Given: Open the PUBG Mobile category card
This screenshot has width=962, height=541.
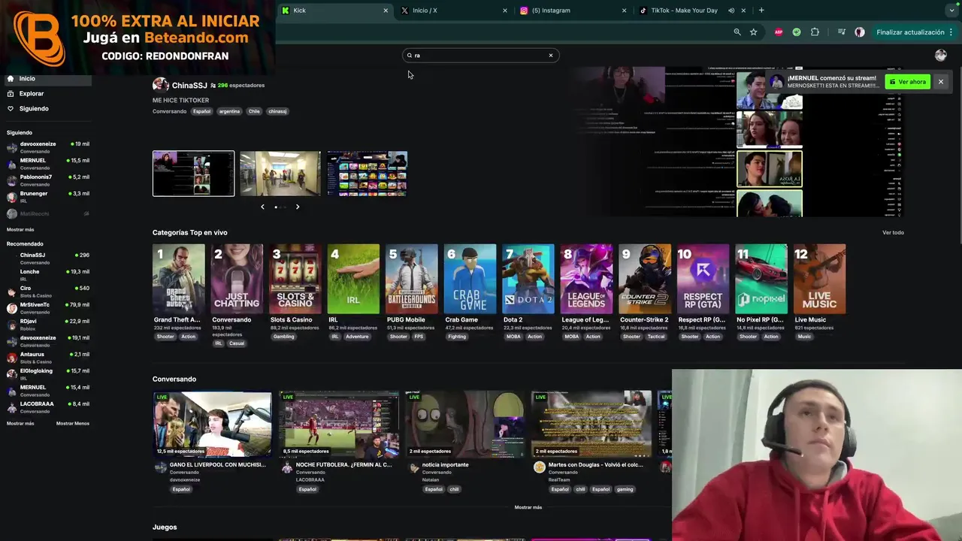Looking at the screenshot, I should coord(412,279).
